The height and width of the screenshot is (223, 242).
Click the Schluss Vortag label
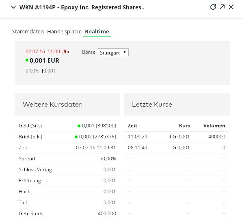(x=35, y=170)
